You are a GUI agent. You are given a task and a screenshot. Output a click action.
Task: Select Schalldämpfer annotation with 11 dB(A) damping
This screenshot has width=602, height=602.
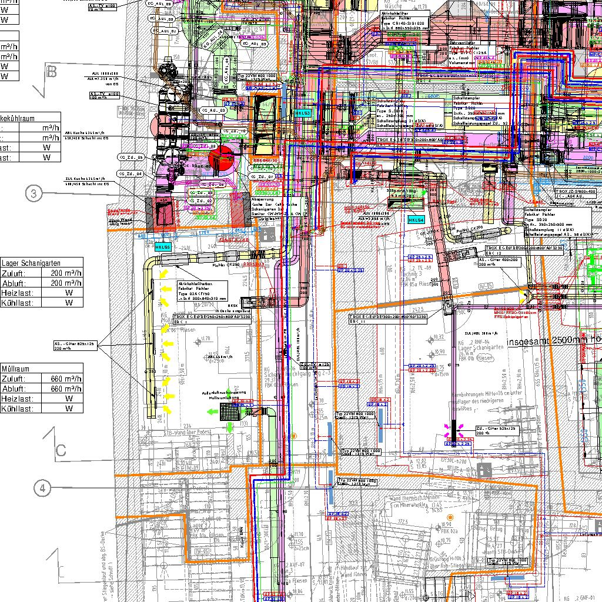557,222
